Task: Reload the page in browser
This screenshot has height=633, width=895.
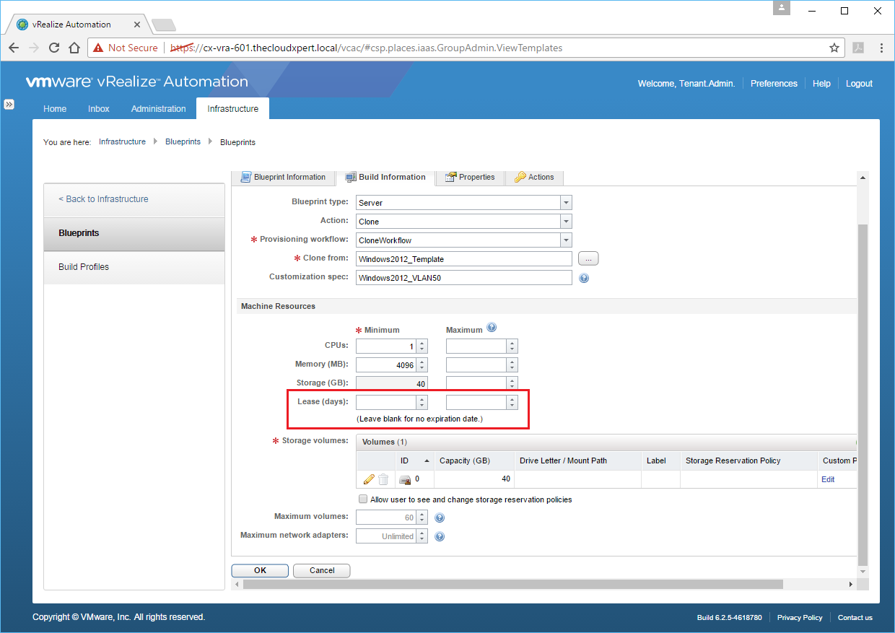Action: (x=54, y=48)
